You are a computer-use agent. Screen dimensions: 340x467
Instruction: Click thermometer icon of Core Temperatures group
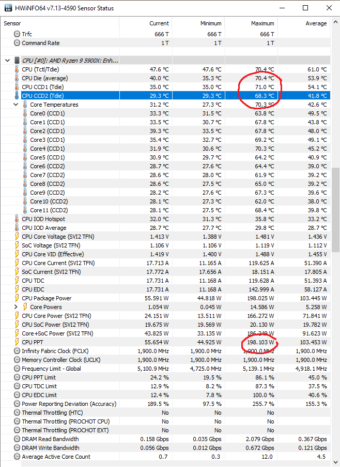(25, 105)
